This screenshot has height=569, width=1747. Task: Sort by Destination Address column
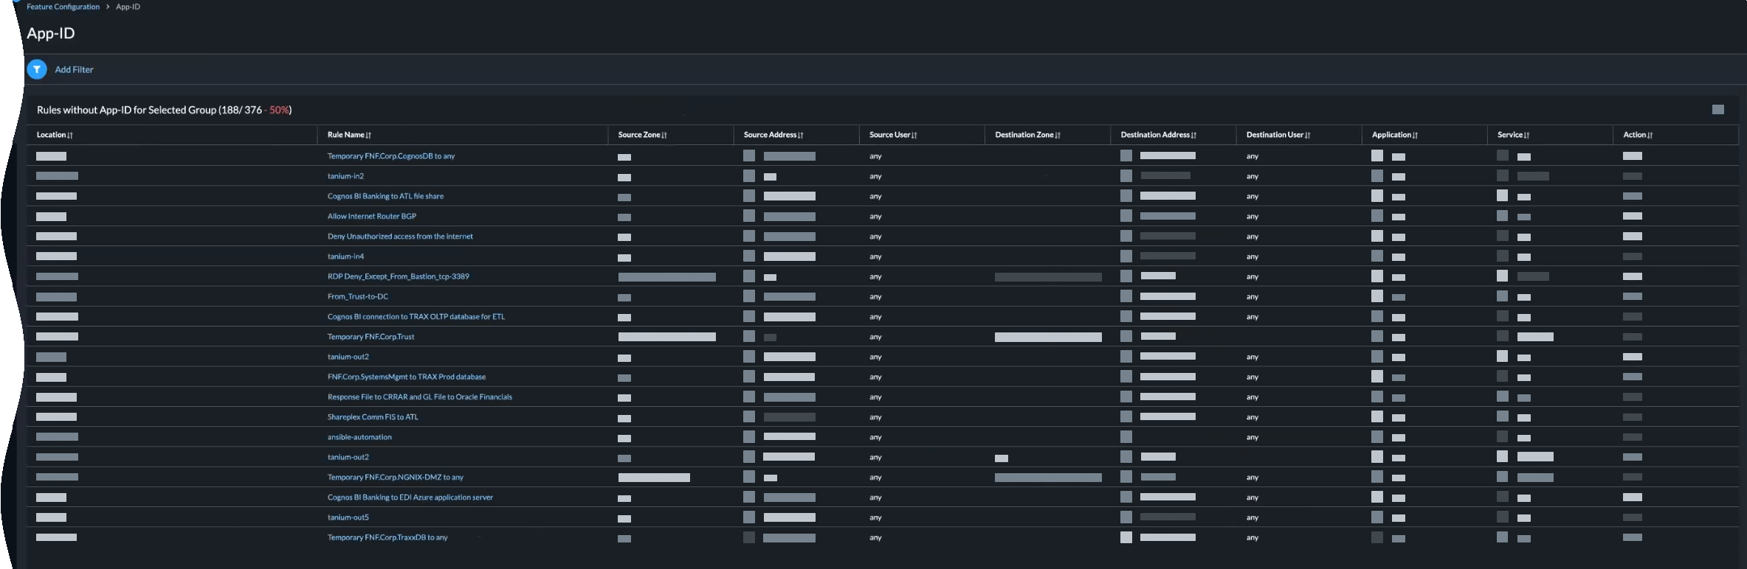point(1193,136)
